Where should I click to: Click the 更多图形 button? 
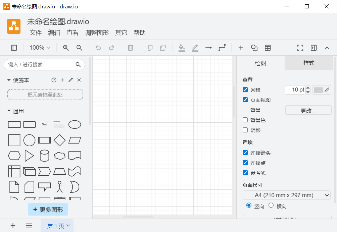pos(48,209)
